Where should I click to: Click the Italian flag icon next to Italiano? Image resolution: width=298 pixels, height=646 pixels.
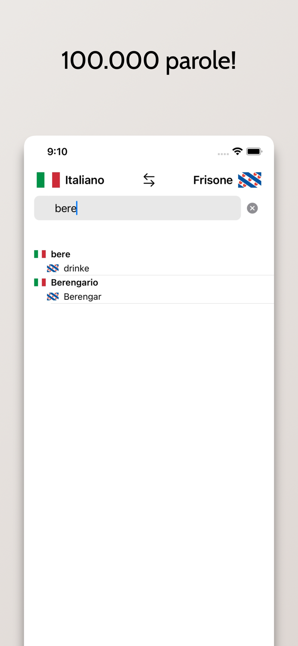point(48,180)
